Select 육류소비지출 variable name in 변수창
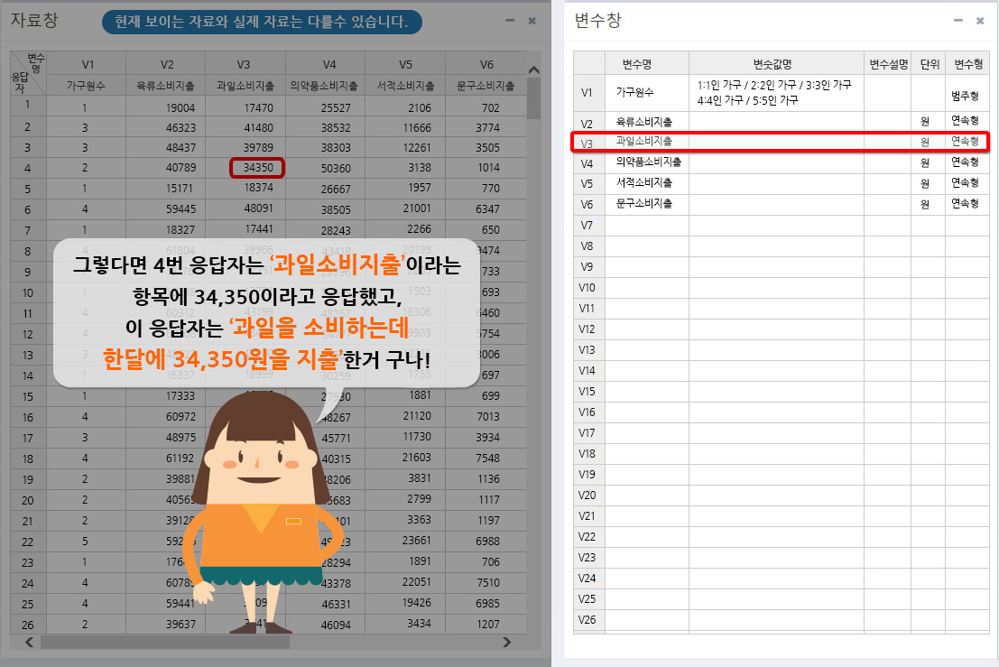 click(x=643, y=121)
